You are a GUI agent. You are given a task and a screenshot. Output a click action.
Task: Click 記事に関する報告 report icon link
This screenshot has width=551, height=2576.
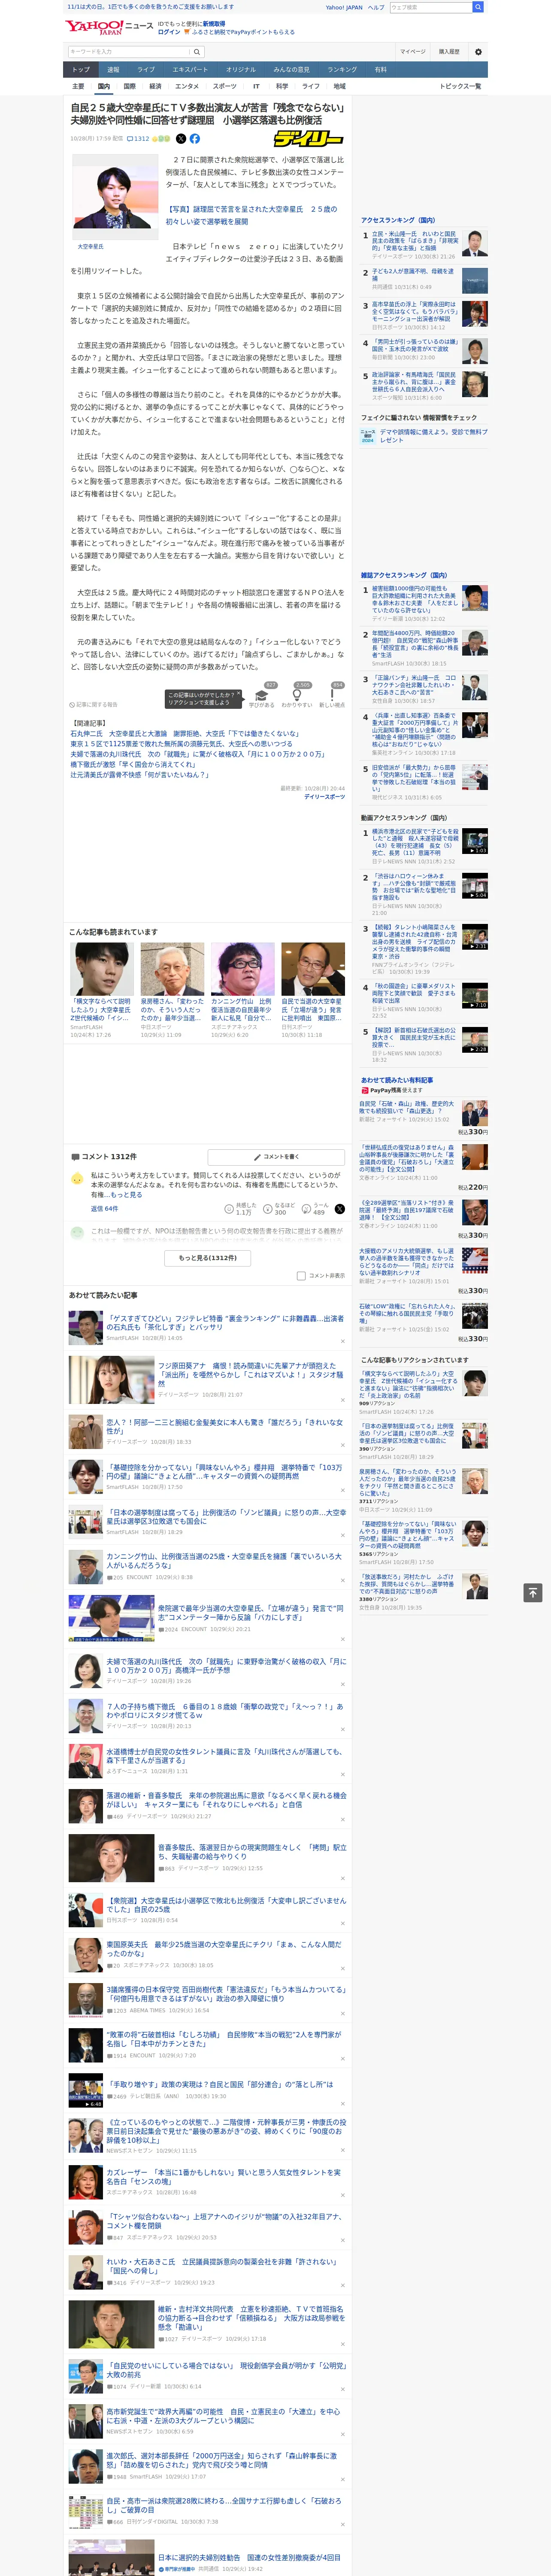tap(93, 704)
